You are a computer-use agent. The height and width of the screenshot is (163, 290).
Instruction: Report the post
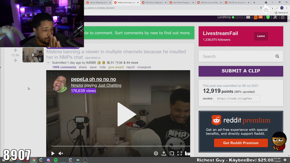click(130, 67)
